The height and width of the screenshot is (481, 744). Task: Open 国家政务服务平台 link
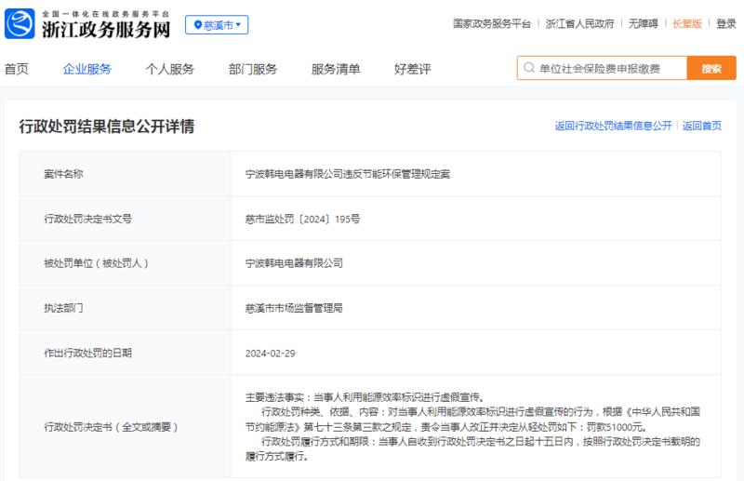492,24
